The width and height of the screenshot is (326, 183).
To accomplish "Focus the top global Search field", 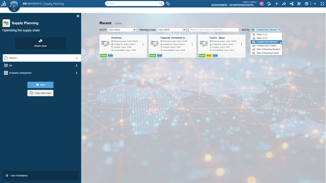I will (x=132, y=3).
